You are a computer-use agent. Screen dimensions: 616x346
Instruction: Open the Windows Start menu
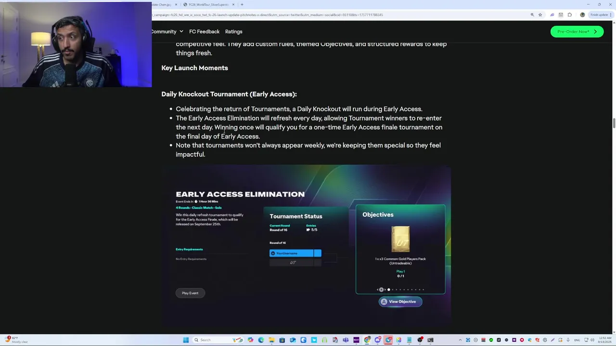tap(186, 340)
